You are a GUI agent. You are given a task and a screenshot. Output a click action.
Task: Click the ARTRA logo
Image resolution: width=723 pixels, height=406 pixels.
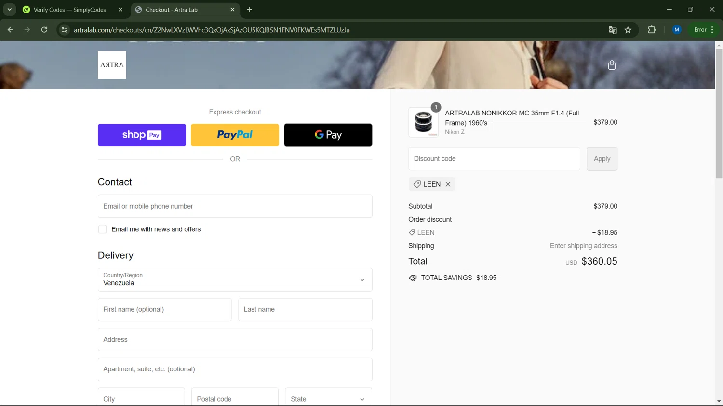112,65
